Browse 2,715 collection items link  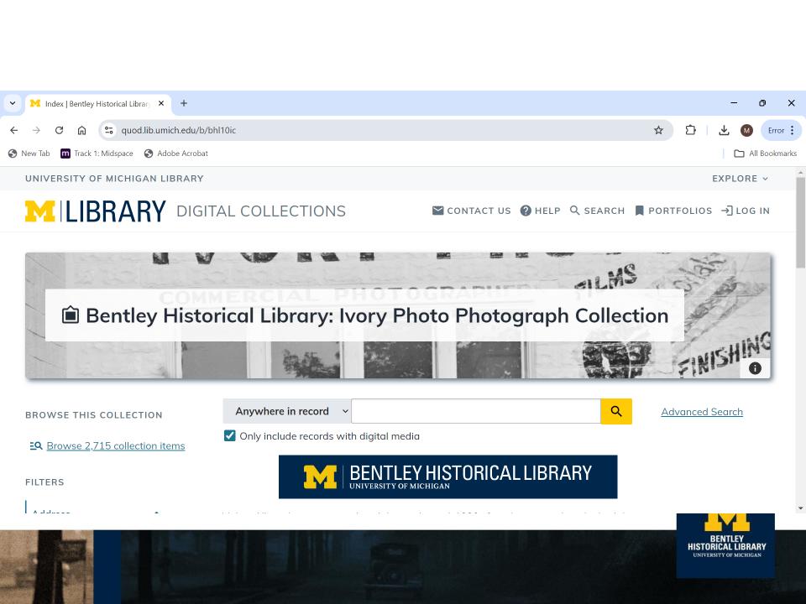pos(116,445)
